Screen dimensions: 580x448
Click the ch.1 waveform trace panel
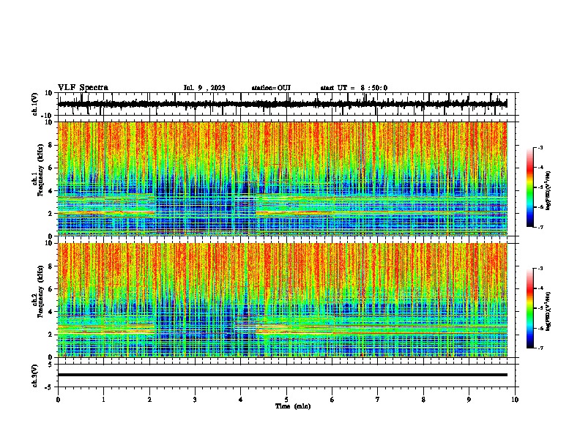point(286,104)
